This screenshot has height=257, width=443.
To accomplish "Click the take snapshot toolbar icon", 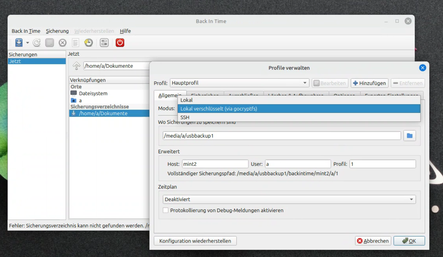I will tap(19, 43).
